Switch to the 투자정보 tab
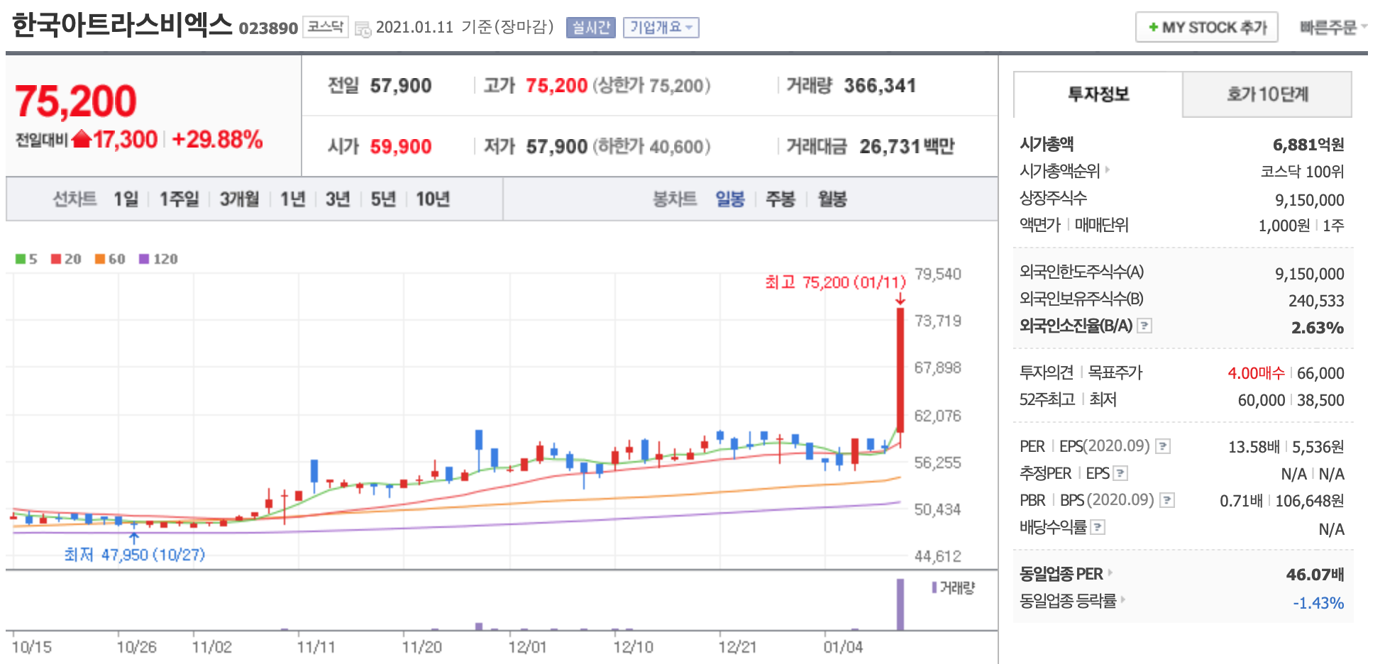The height and width of the screenshot is (664, 1385). coord(1098,94)
